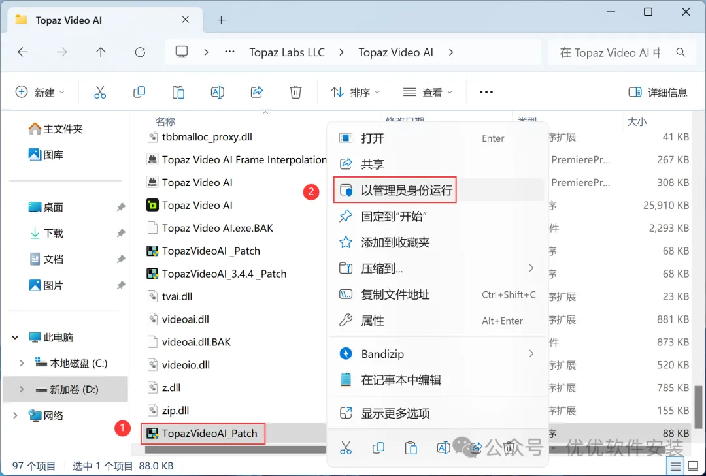Image resolution: width=706 pixels, height=476 pixels.
Task: Select the tvai.dll file
Action: (x=170, y=296)
